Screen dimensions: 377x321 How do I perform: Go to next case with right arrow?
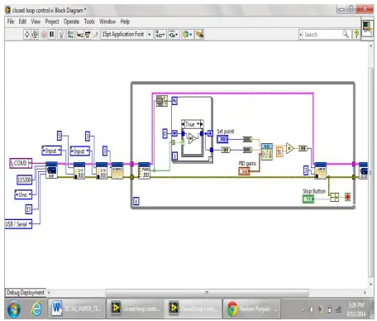pyautogui.click(x=202, y=124)
